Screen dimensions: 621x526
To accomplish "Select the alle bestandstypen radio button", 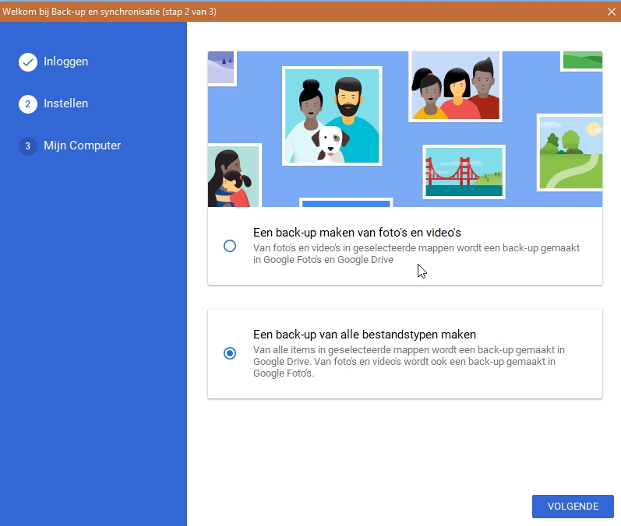I will (230, 353).
